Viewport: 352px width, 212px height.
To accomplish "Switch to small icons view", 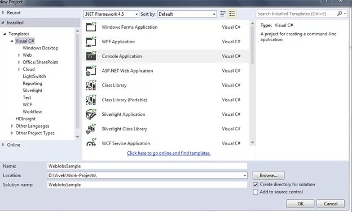I will 223,14.
